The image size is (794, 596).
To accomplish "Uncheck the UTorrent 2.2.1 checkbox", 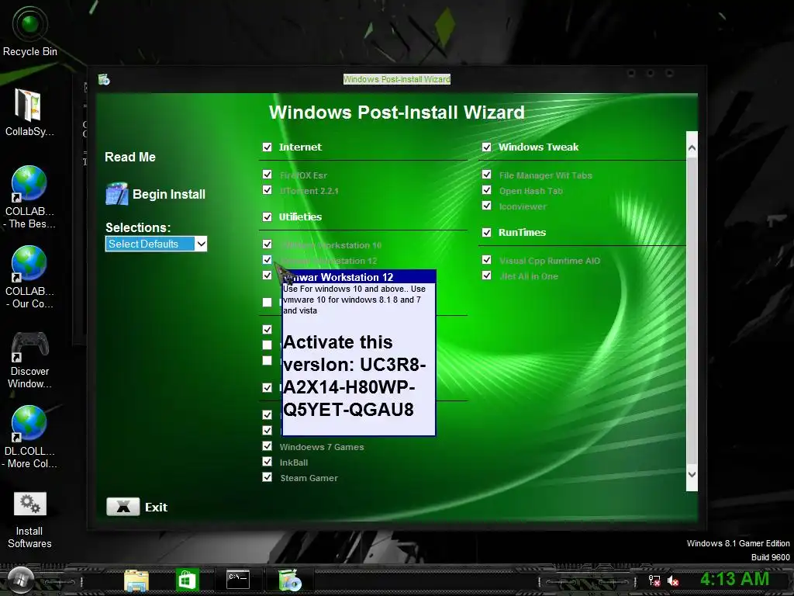I will [267, 190].
